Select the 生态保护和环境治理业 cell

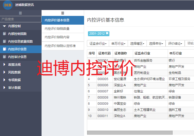[150, 79]
